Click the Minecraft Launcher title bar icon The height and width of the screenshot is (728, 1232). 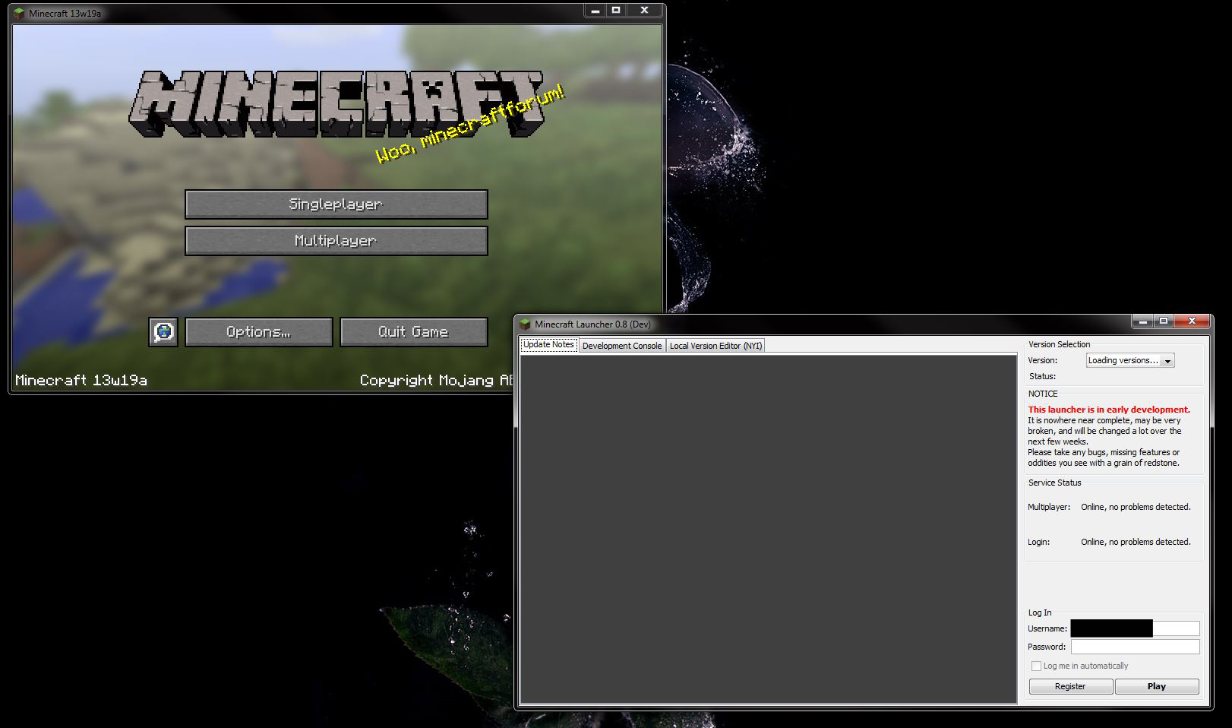(525, 324)
